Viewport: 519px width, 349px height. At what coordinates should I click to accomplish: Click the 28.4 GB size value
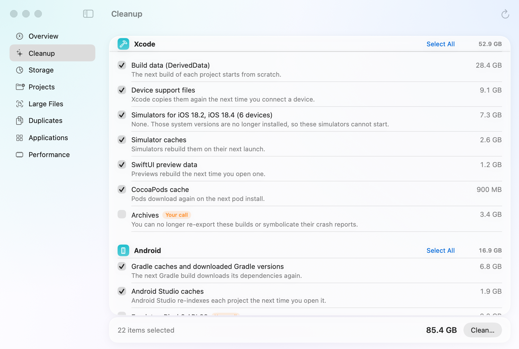pos(489,65)
